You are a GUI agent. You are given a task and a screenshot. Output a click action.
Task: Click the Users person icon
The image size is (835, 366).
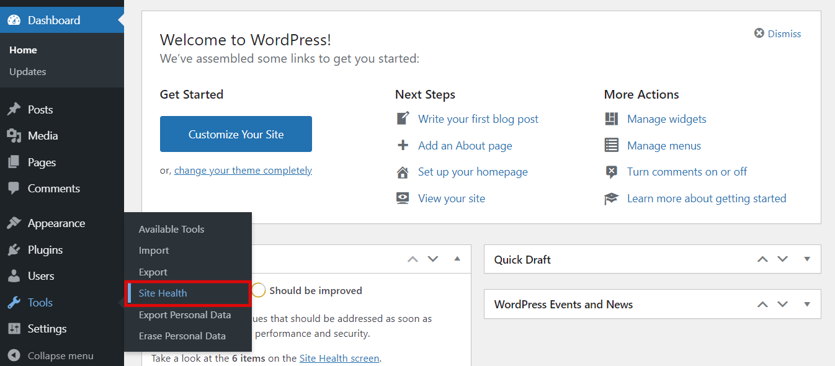coord(14,276)
